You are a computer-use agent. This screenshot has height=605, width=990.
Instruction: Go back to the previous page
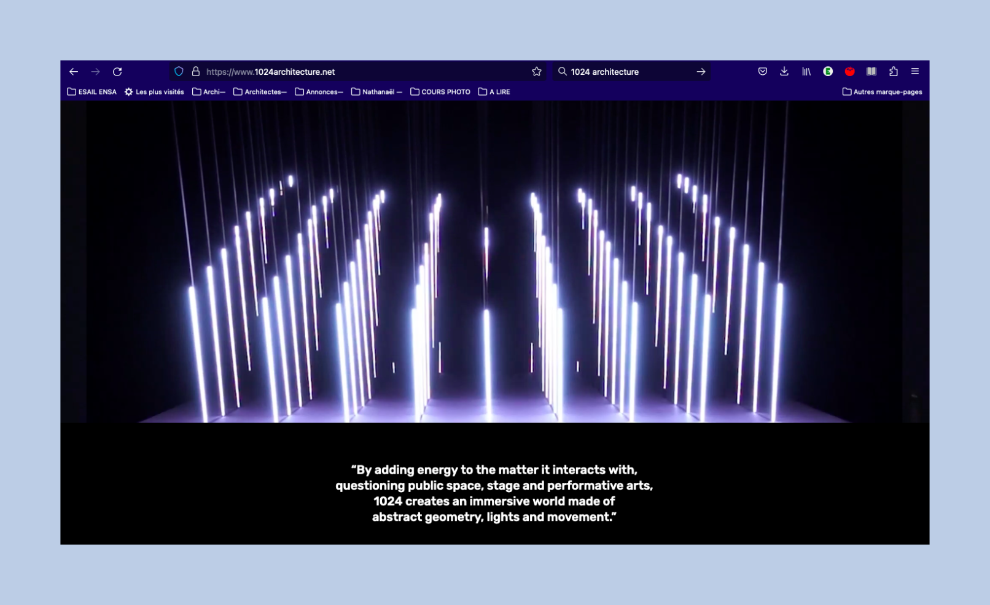click(74, 72)
